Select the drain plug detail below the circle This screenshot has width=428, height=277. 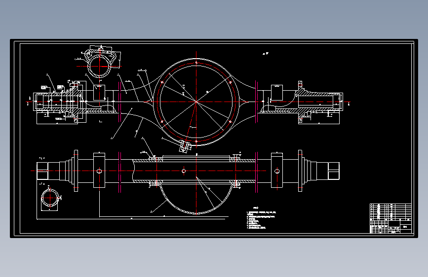(185, 146)
